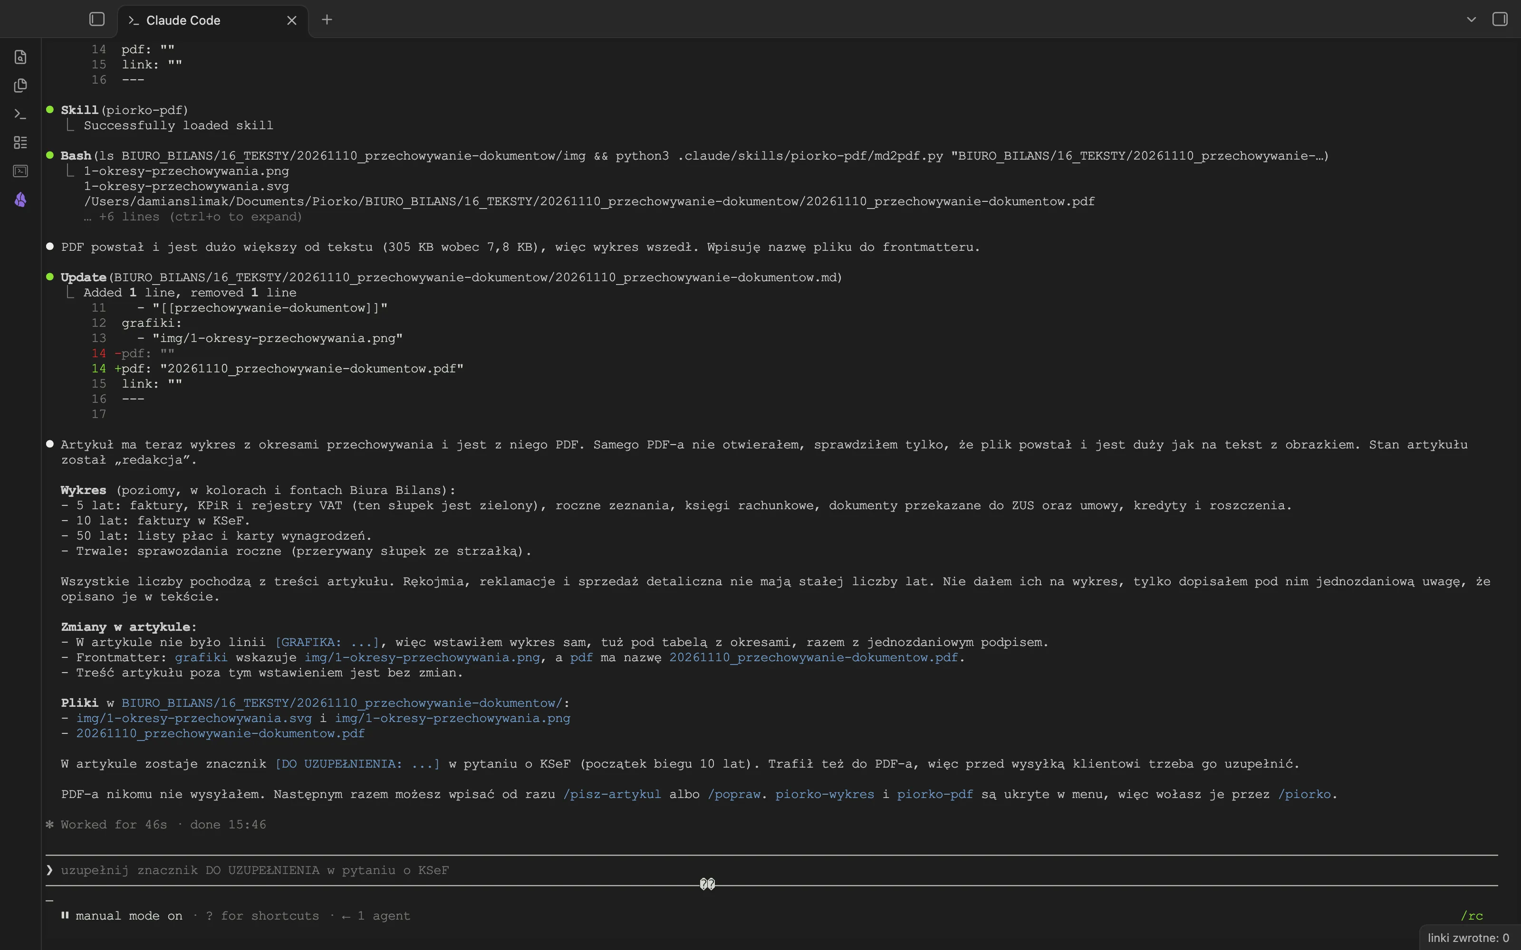The height and width of the screenshot is (950, 1521).
Task: Click the green /rc status label
Action: [x=1472, y=916]
